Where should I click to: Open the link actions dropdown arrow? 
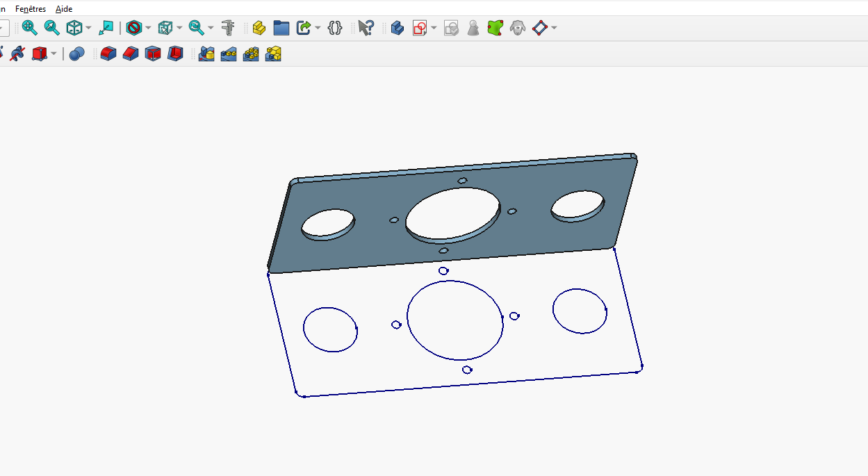(x=318, y=28)
